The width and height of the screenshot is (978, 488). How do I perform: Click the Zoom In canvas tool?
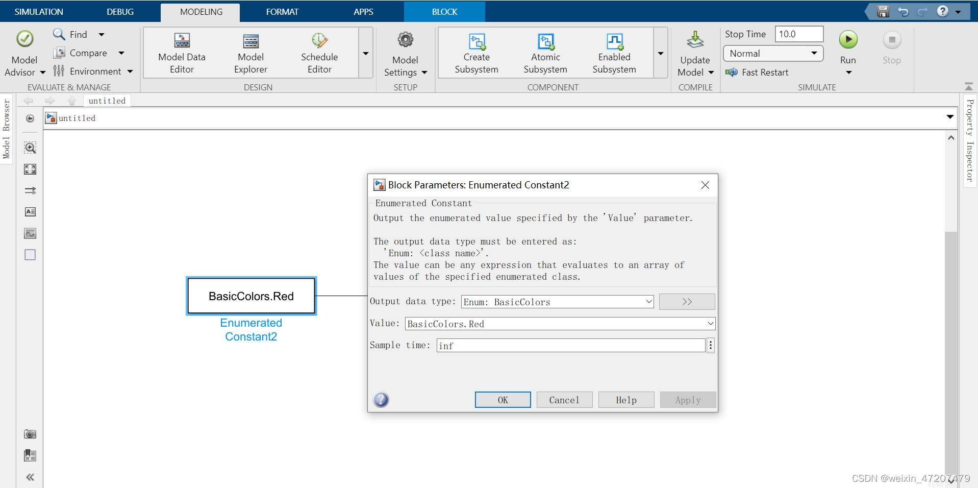[30, 148]
